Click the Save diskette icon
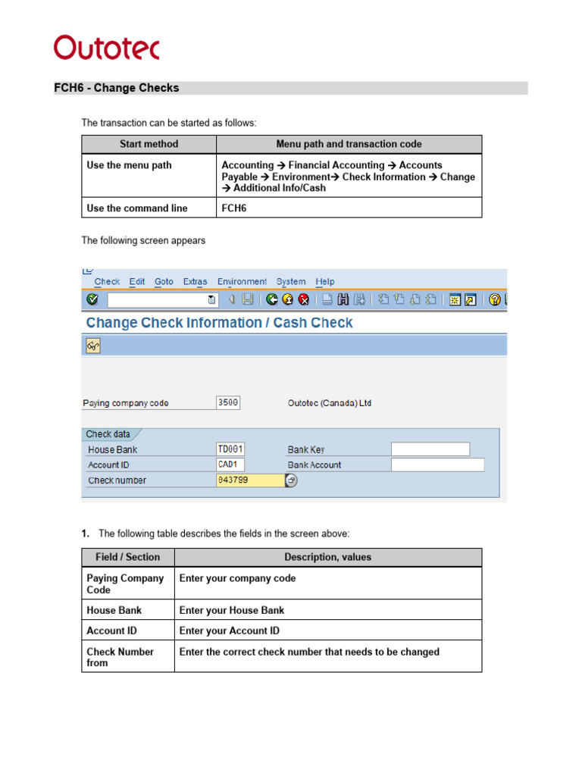This screenshot has width=582, height=776. [248, 299]
